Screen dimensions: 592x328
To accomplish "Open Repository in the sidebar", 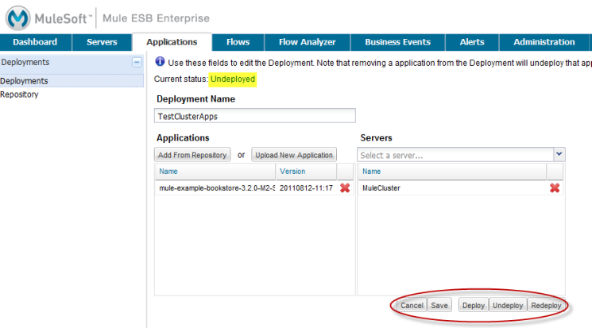I will 19,95.
